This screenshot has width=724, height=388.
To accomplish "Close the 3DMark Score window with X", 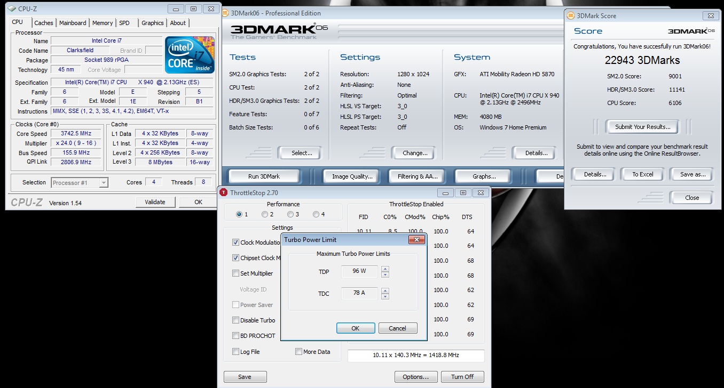I will [710, 16].
